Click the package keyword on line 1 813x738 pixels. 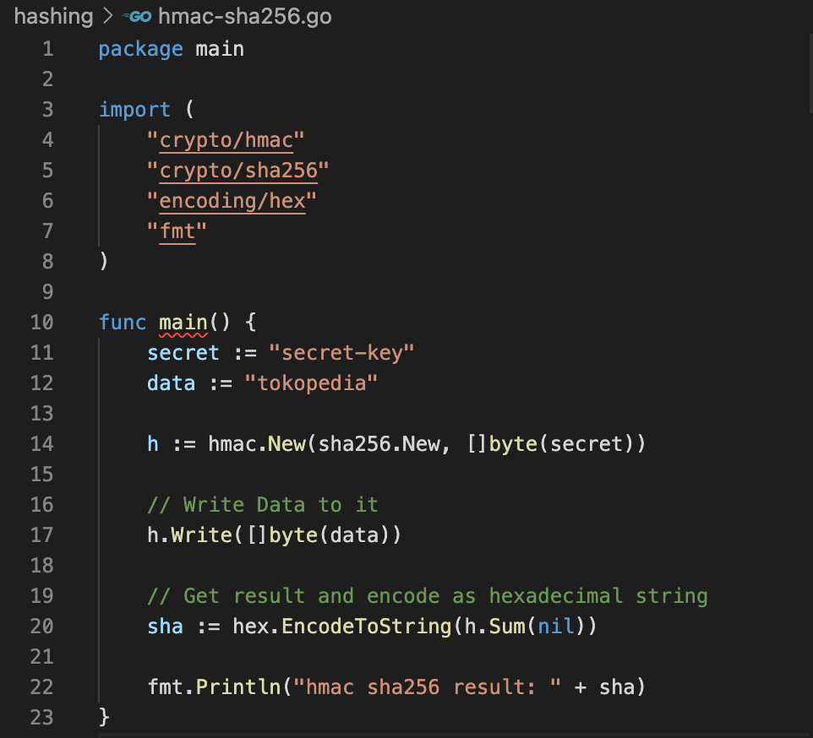[x=140, y=48]
